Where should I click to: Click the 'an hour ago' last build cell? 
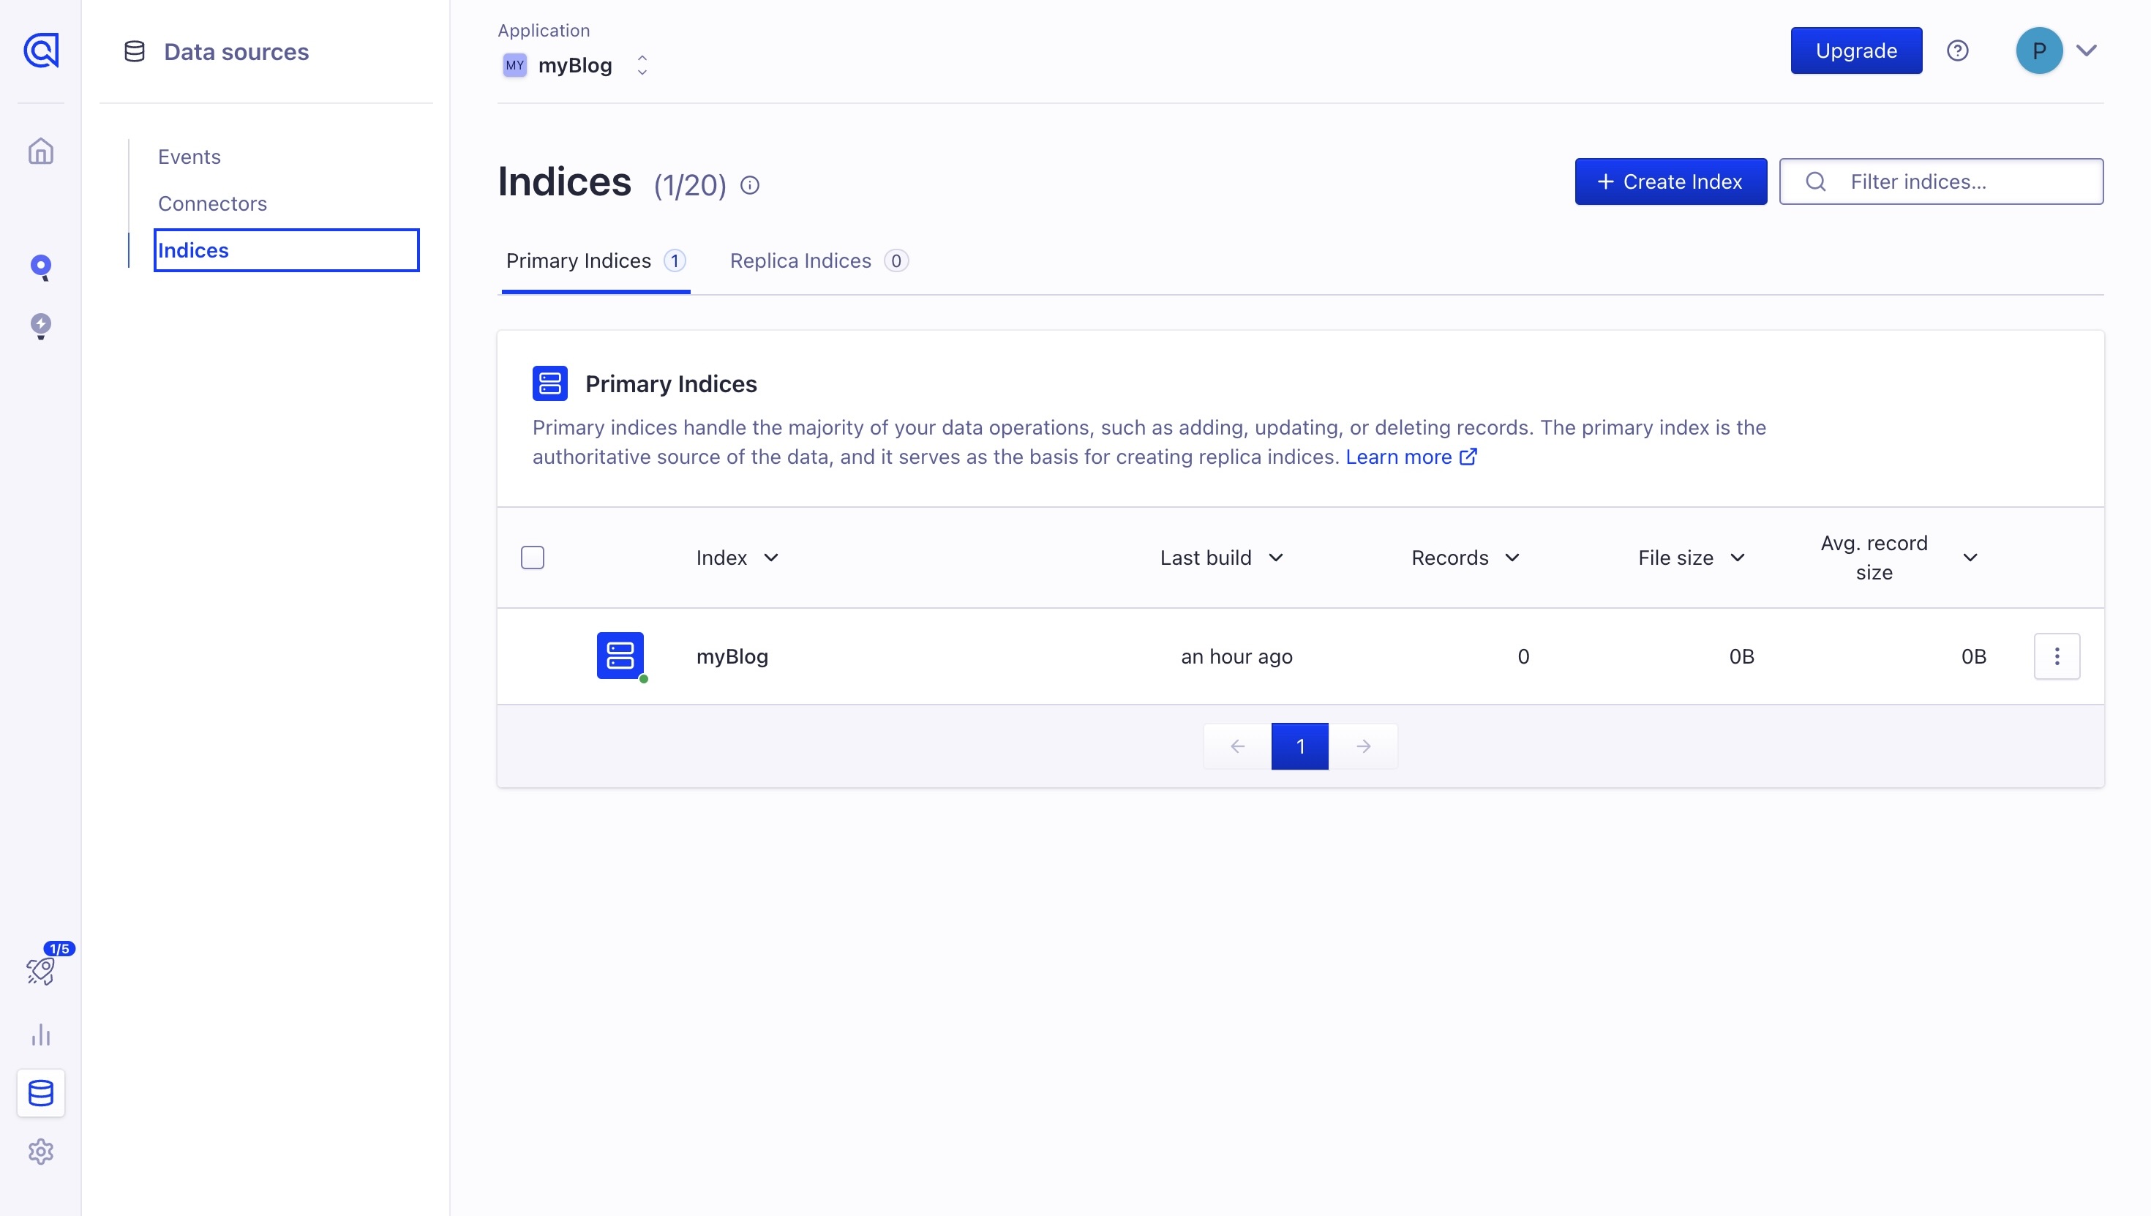click(1236, 656)
